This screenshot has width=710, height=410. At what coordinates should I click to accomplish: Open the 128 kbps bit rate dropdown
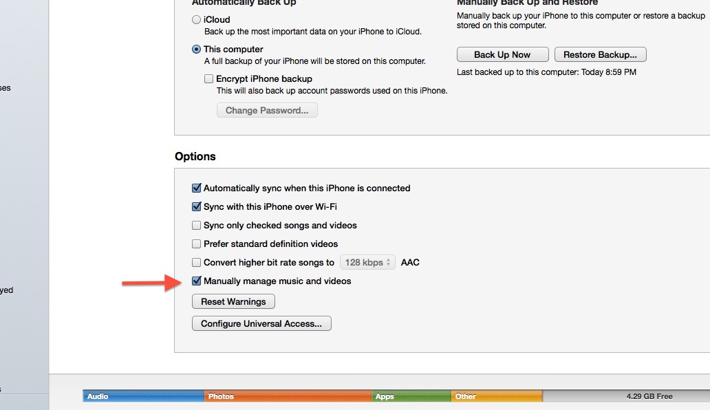[369, 262]
